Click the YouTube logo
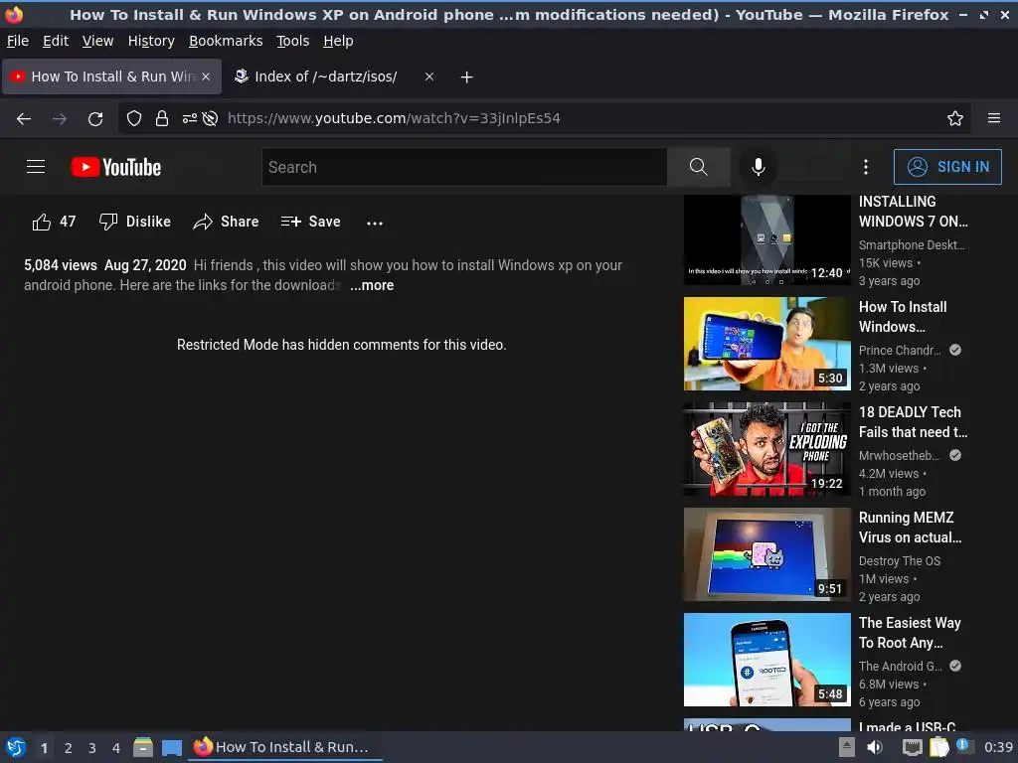Image resolution: width=1018 pixels, height=763 pixels. (x=116, y=167)
